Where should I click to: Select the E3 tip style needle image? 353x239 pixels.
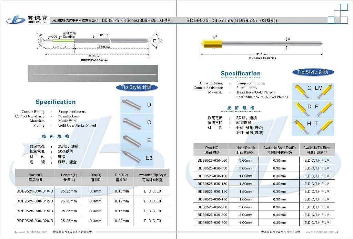click(131, 158)
